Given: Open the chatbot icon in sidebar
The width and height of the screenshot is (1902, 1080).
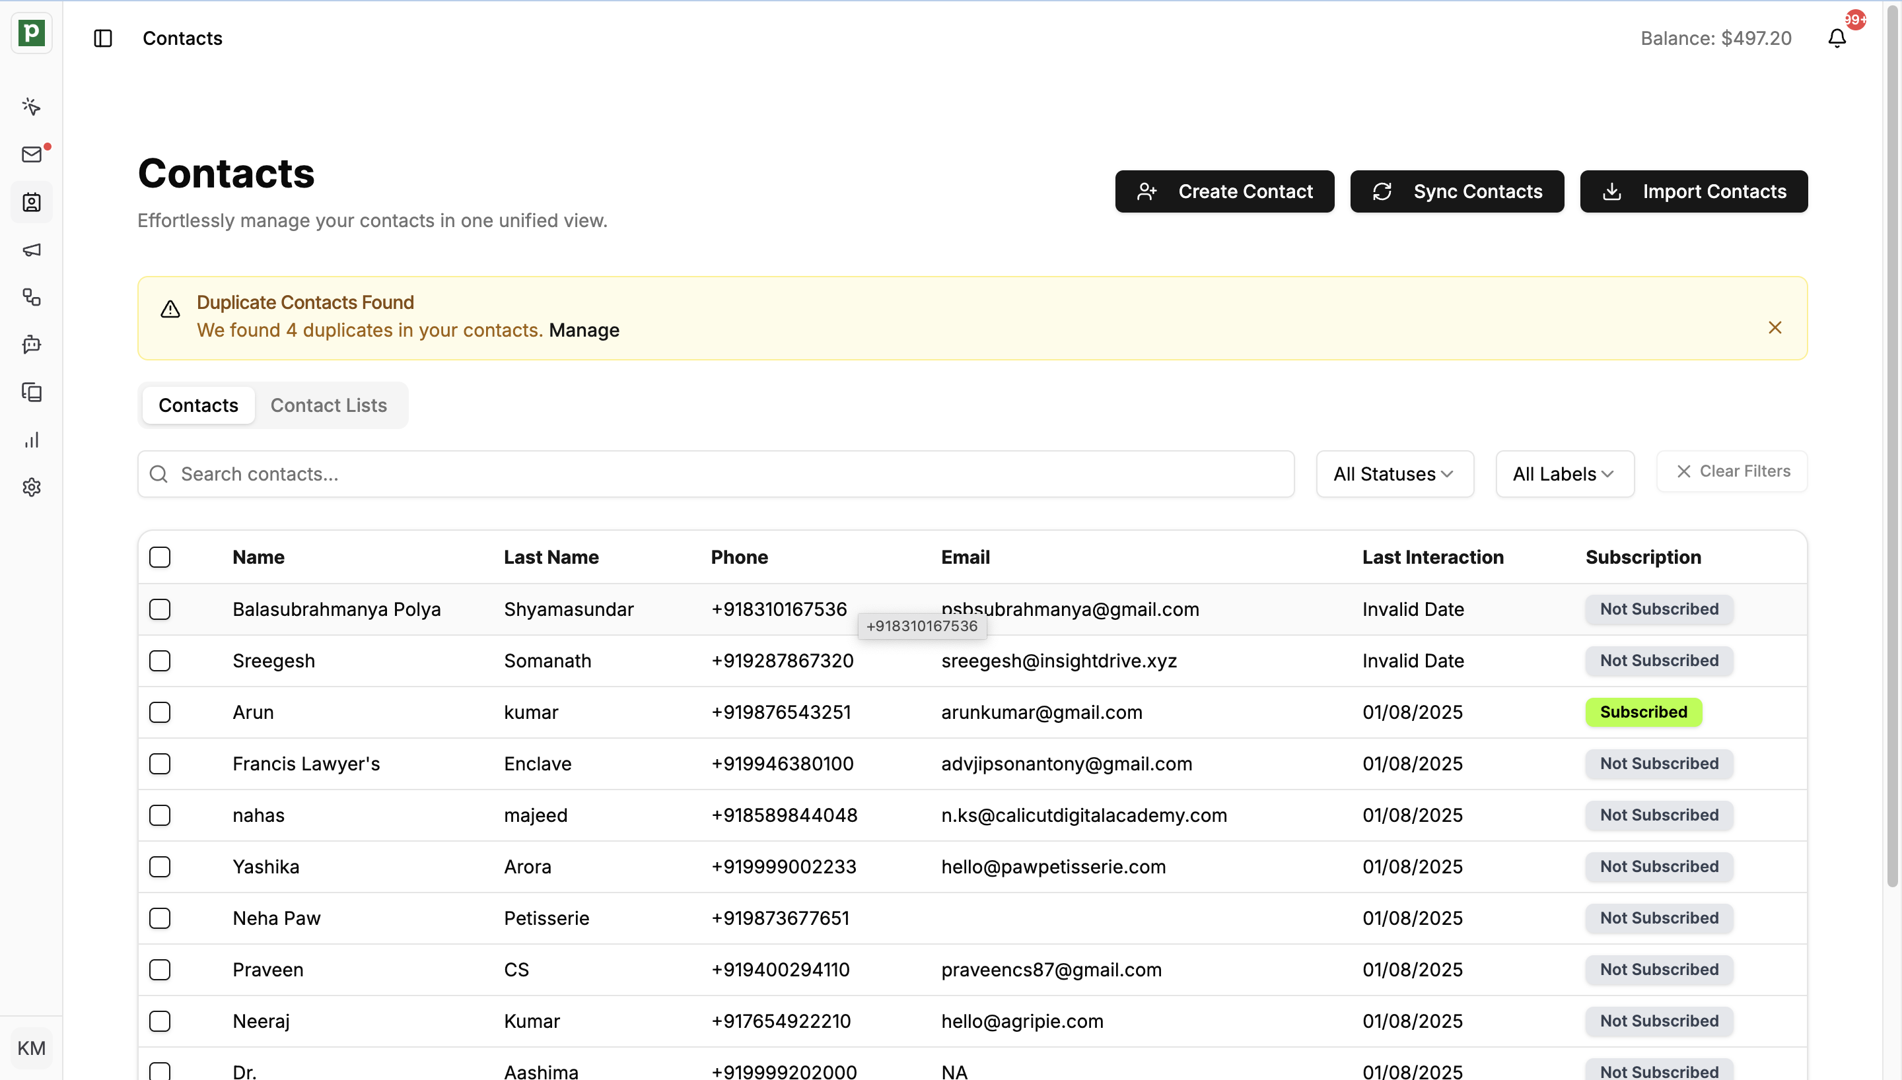Looking at the screenshot, I should point(32,345).
